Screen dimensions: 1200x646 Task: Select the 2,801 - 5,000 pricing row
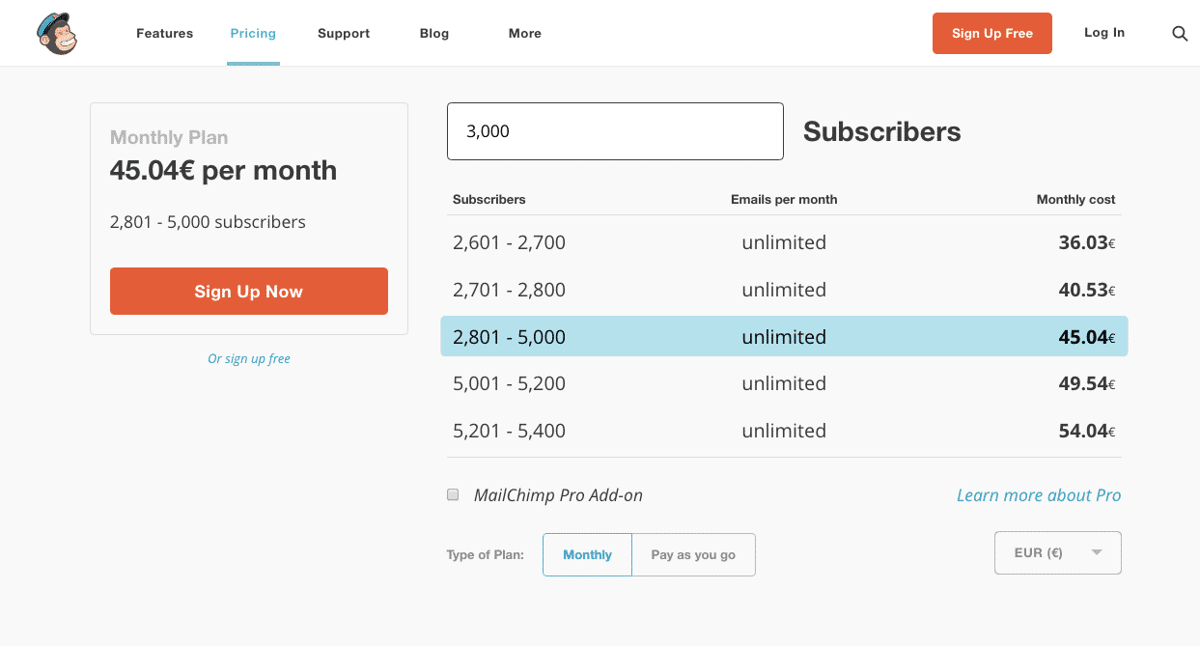pos(784,337)
